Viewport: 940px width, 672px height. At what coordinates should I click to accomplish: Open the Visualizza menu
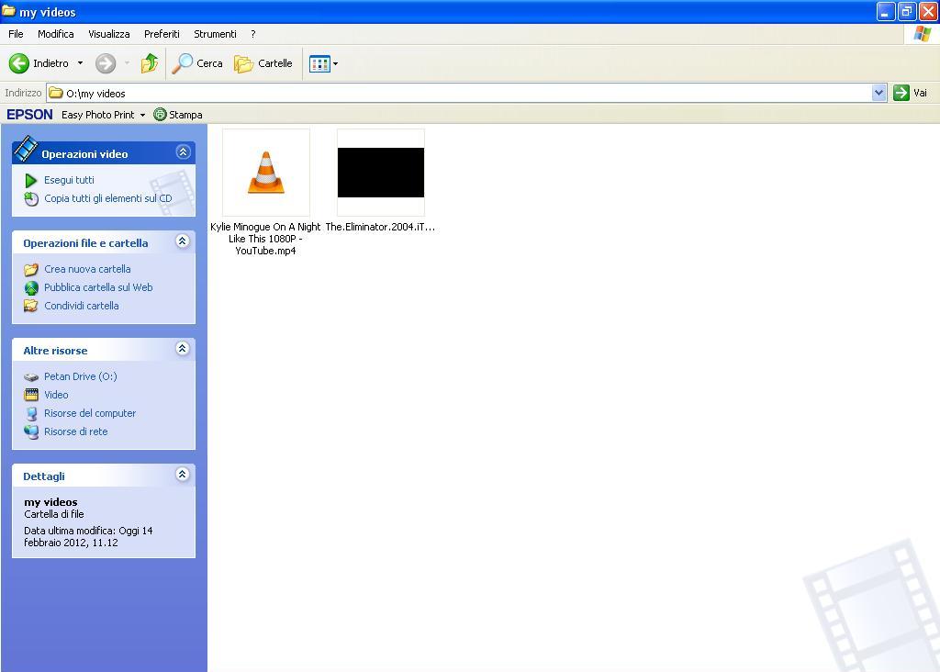pos(109,34)
